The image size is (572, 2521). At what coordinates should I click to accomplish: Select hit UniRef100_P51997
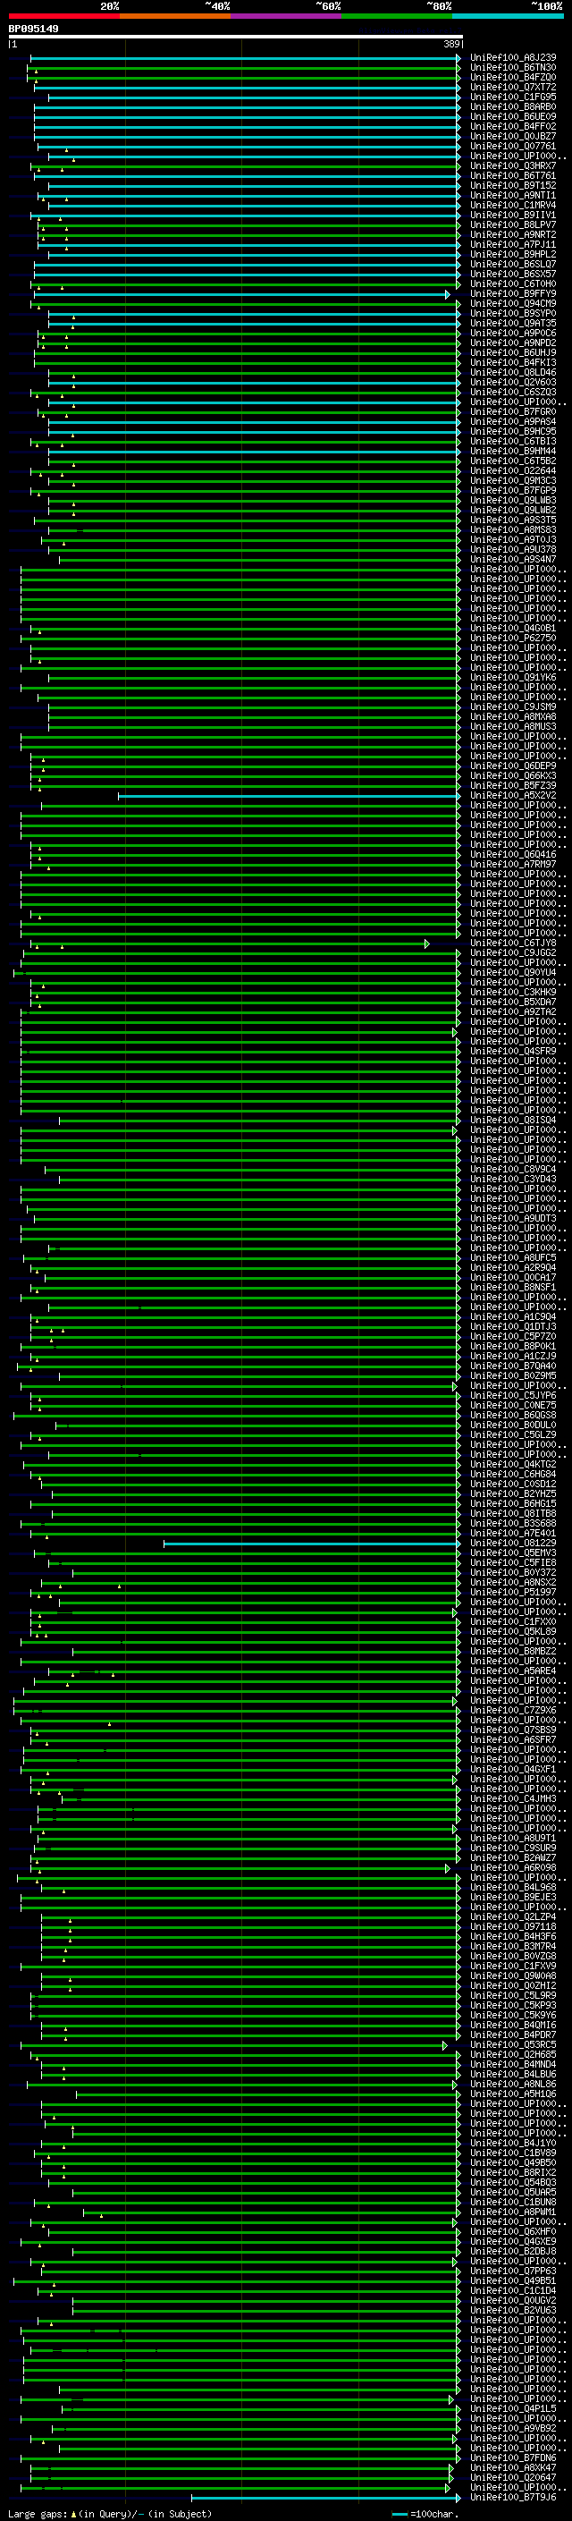click(513, 1592)
